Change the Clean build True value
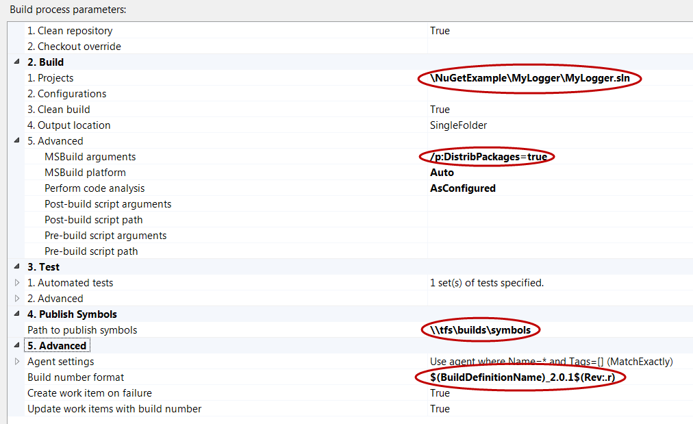 (440, 110)
